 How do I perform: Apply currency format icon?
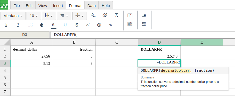pos(99,25)
